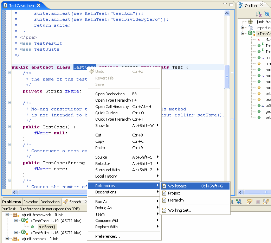Click the TestCase class icon in Outline
The height and width of the screenshot is (243, 271).
click(x=251, y=33)
